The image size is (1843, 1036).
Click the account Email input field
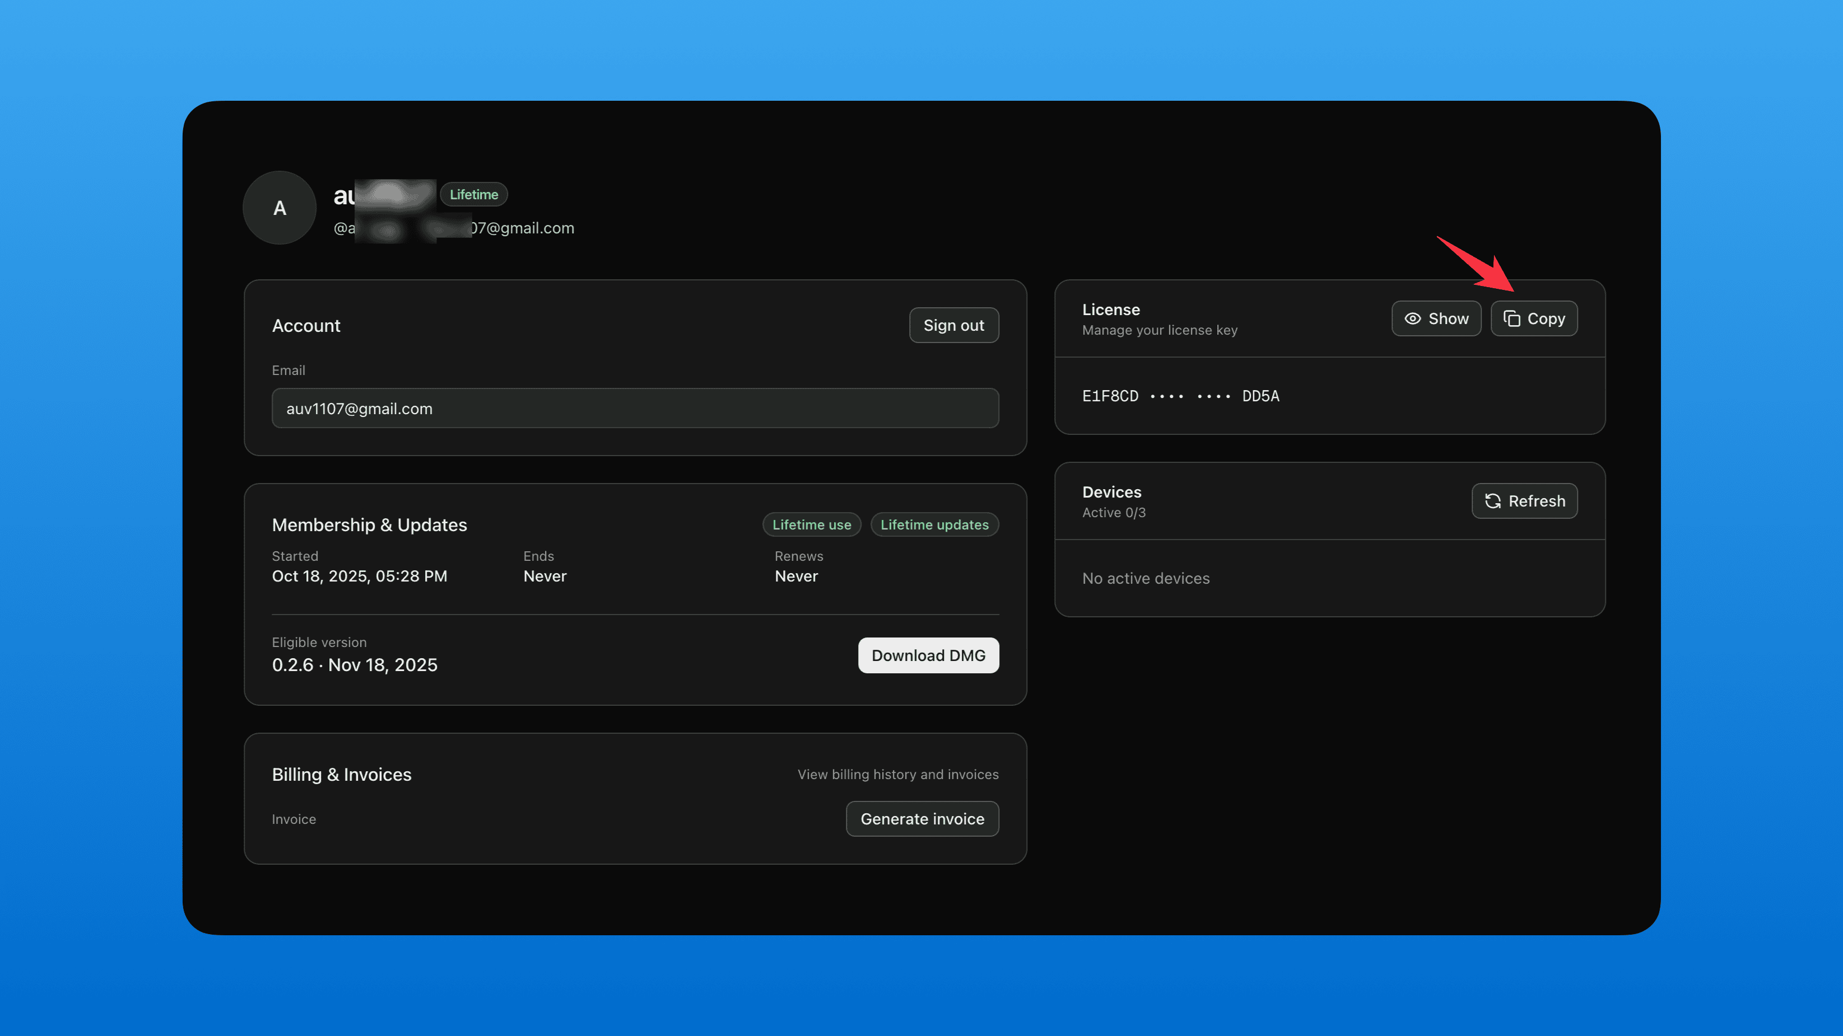tap(635, 408)
